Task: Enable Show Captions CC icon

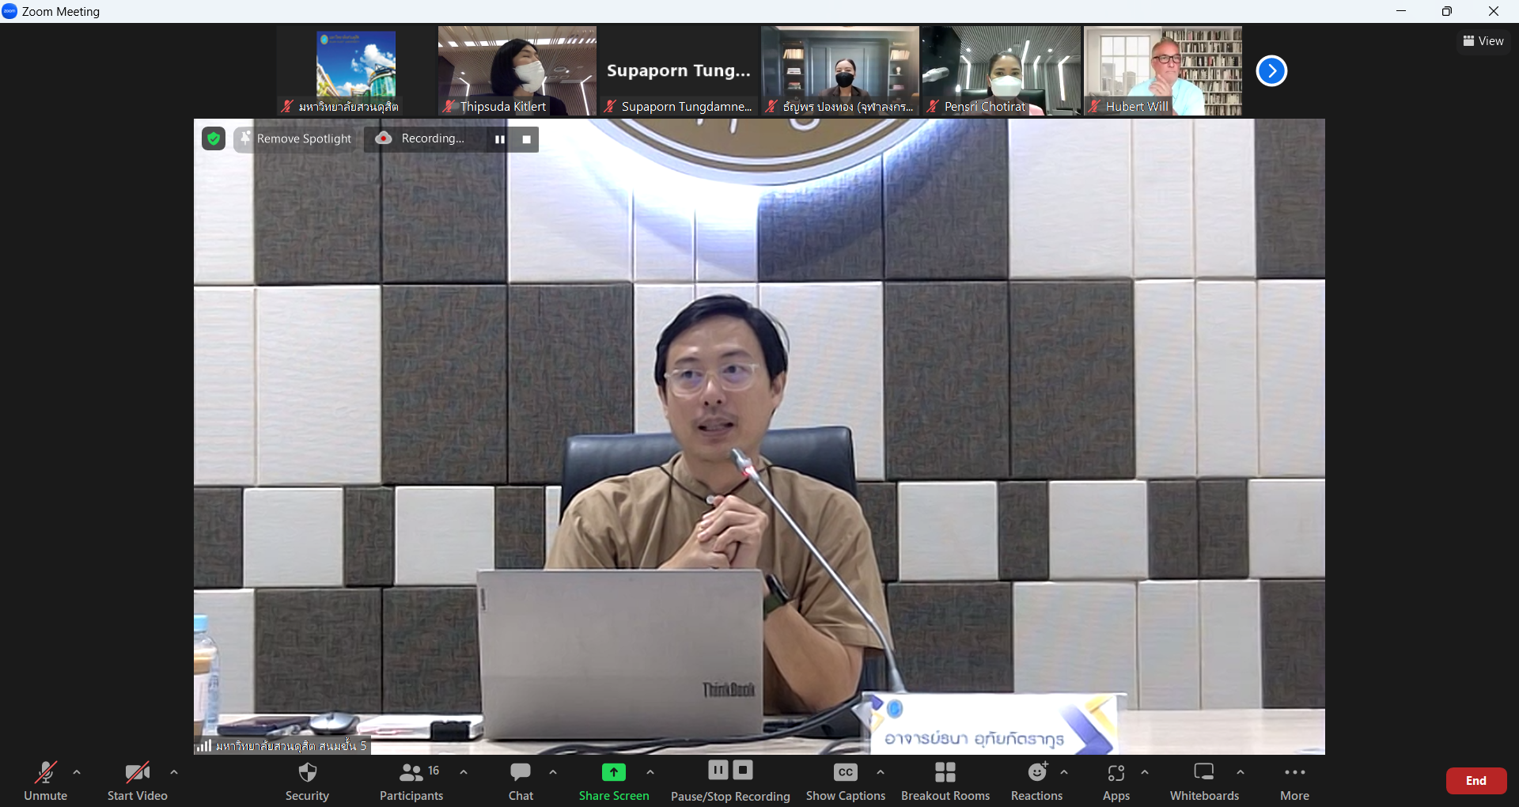Action: 846,772
